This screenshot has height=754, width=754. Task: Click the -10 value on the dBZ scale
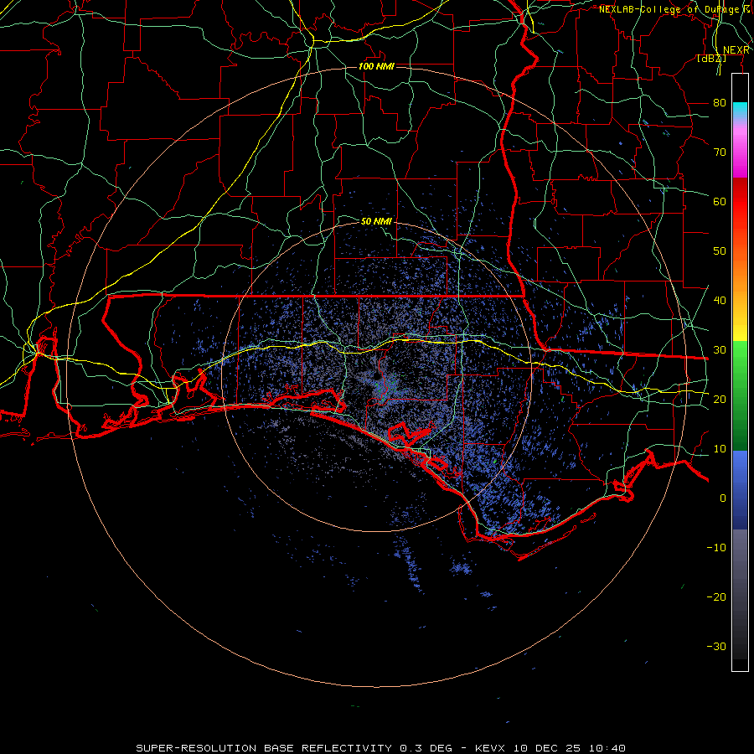click(716, 548)
